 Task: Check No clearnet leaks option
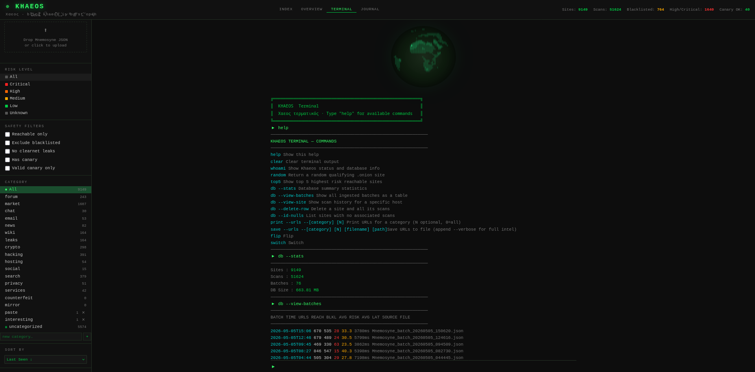[x=7, y=151]
